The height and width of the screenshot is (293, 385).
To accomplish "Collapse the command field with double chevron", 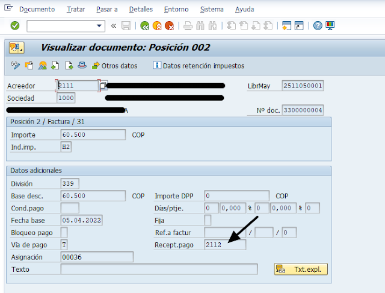I will coord(113,26).
